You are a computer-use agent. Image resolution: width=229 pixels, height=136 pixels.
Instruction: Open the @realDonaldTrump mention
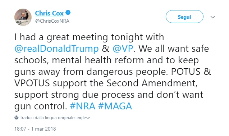[x=56, y=49]
